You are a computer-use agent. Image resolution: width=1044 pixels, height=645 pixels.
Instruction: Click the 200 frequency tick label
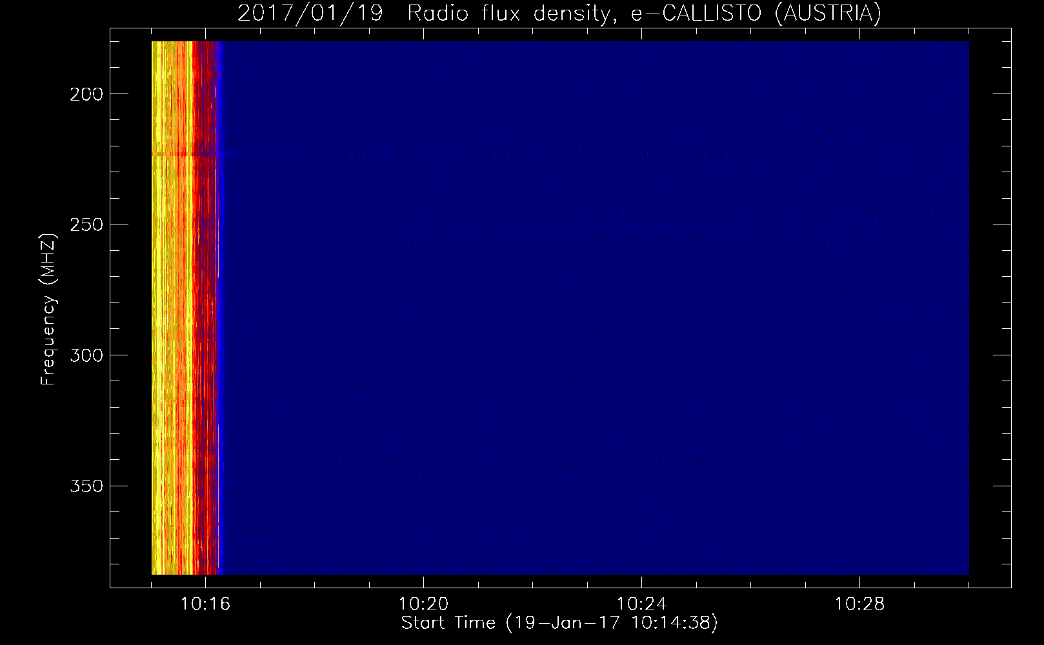coord(86,94)
